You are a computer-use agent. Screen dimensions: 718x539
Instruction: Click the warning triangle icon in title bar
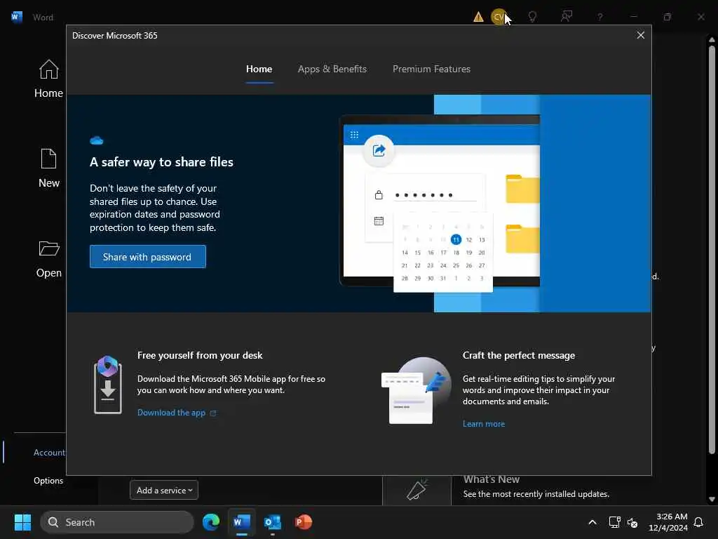pyautogui.click(x=478, y=17)
